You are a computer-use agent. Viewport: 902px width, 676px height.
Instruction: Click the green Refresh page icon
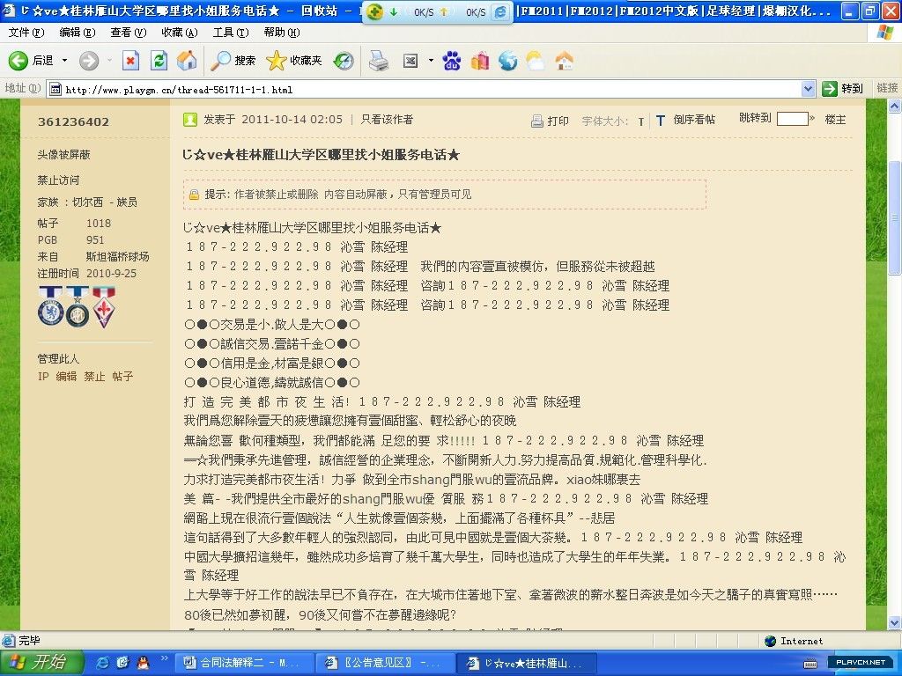(159, 61)
